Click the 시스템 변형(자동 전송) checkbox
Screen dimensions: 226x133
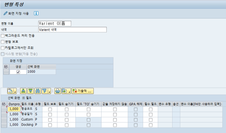click(x=3, y=54)
